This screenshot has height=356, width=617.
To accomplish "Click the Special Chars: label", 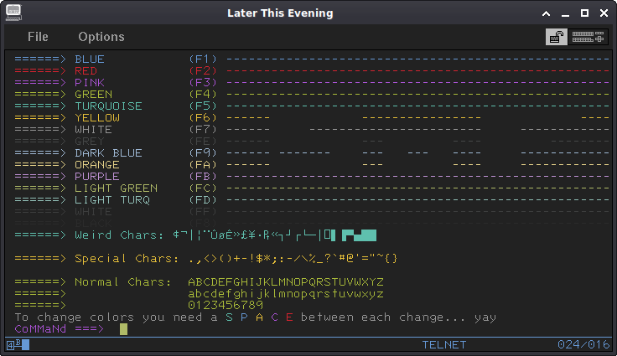I will tap(127, 259).
